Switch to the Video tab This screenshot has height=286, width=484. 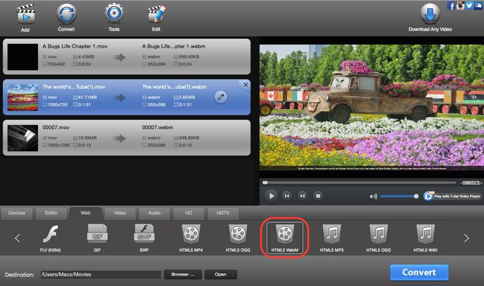click(120, 213)
